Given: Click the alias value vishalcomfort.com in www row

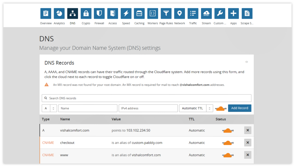Looking at the screenshot, I should point(146,155).
